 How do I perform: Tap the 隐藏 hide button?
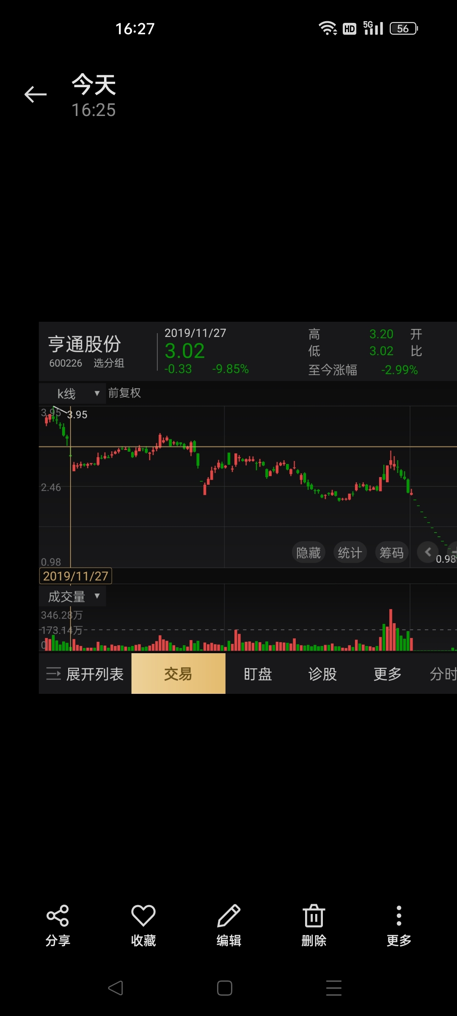pos(308,552)
